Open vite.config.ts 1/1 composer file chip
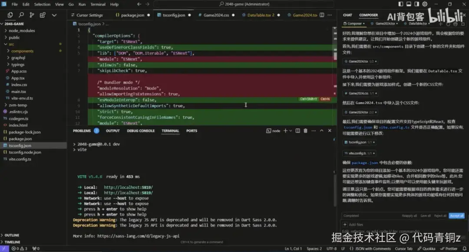Screen dimensions: 469x252 click(x=360, y=153)
